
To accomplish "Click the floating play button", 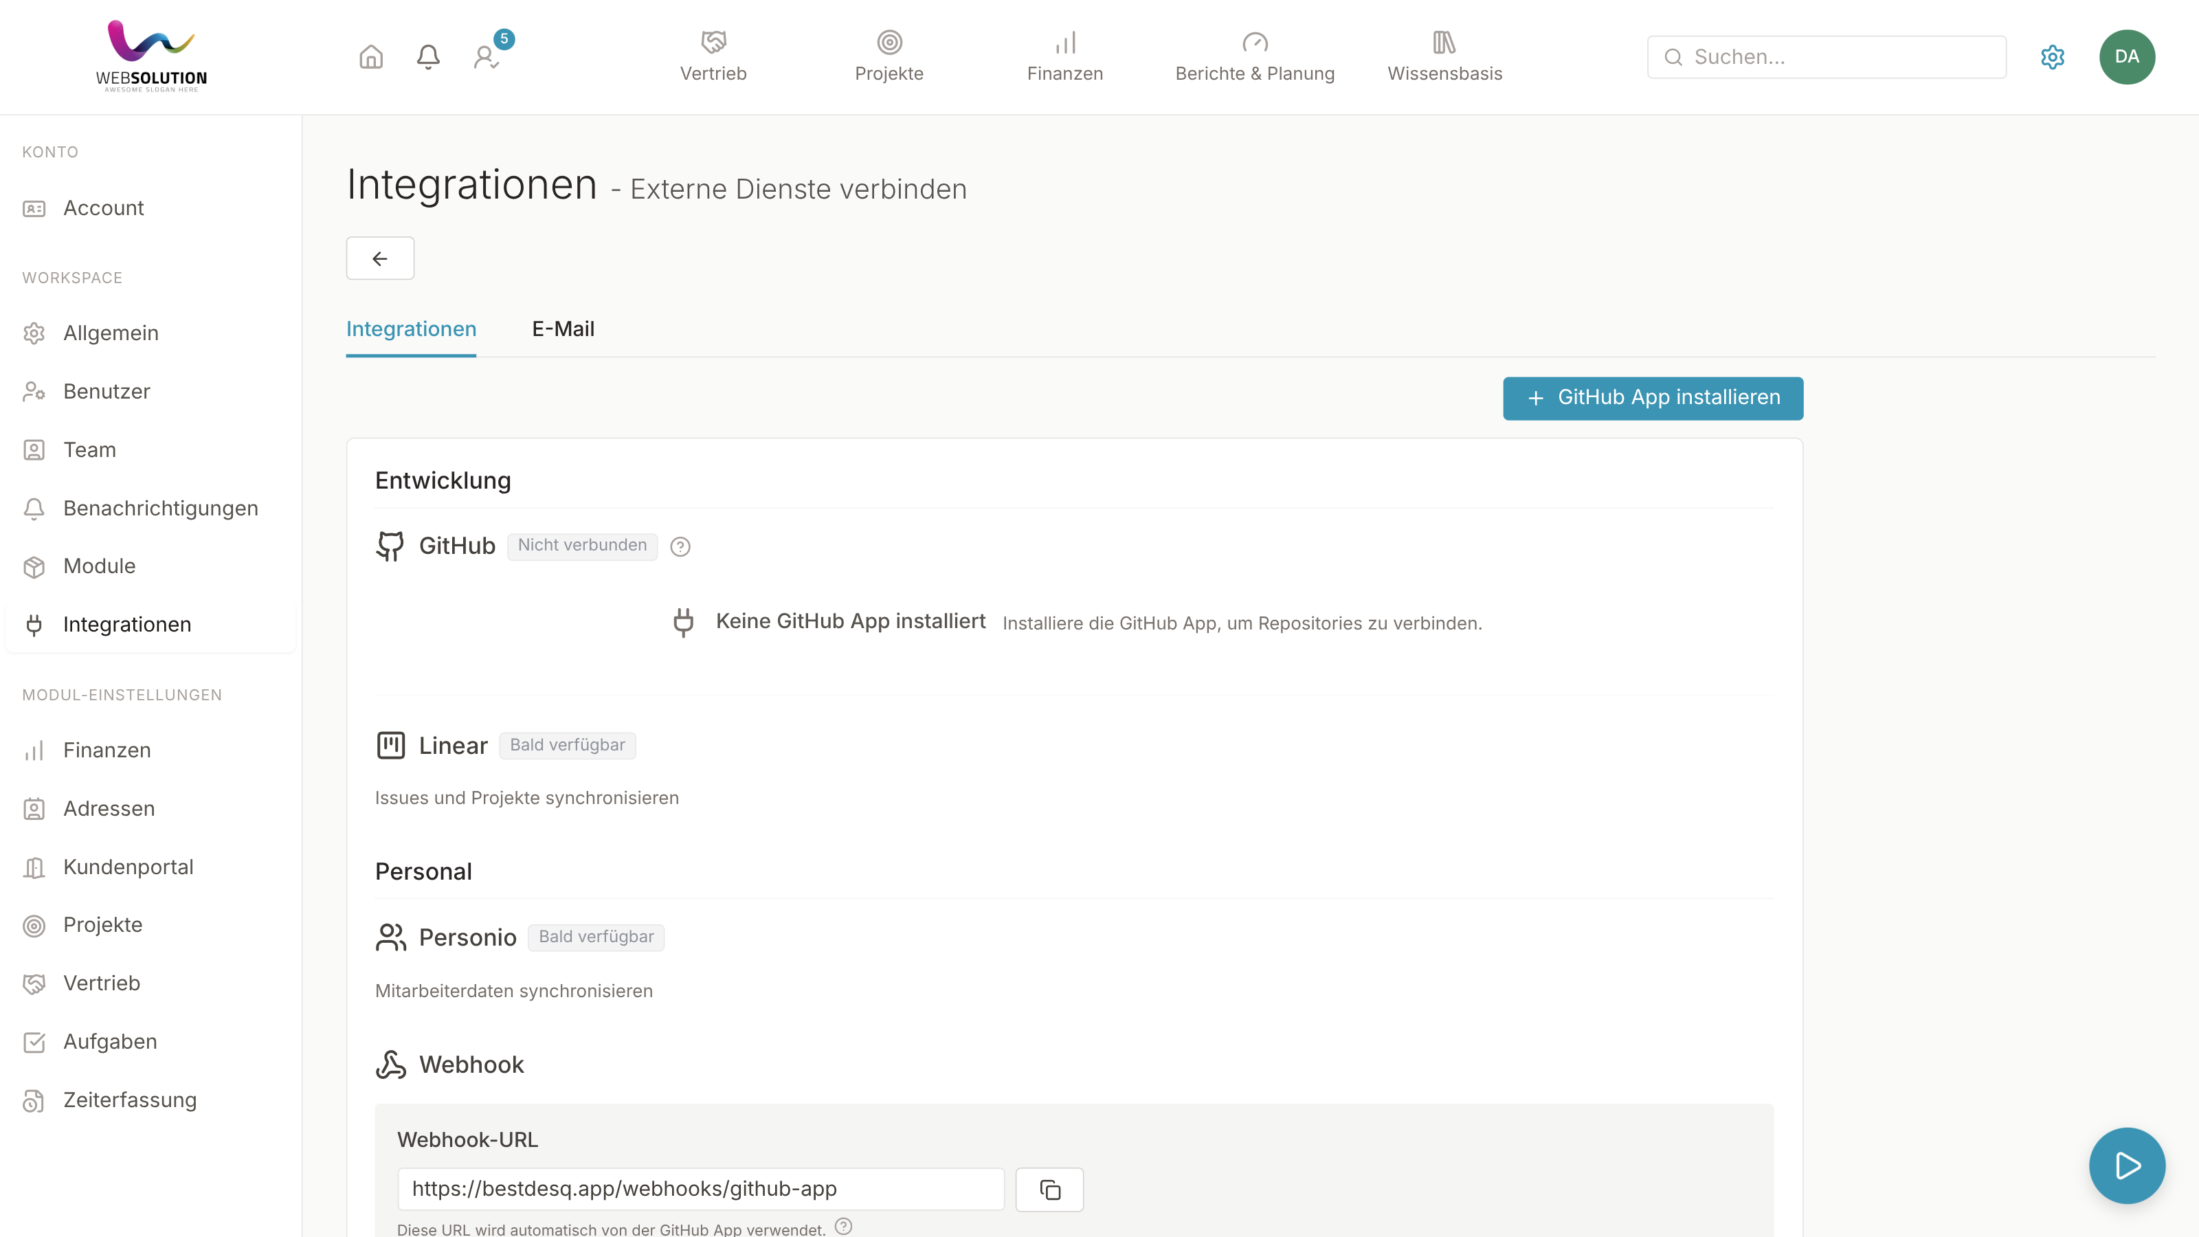I will click(x=2126, y=1166).
